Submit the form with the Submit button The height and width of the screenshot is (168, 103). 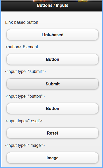(52, 84)
